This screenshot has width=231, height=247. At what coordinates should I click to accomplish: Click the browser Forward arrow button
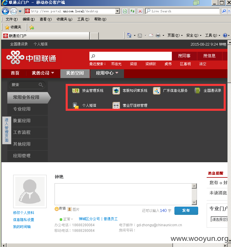(14, 11)
